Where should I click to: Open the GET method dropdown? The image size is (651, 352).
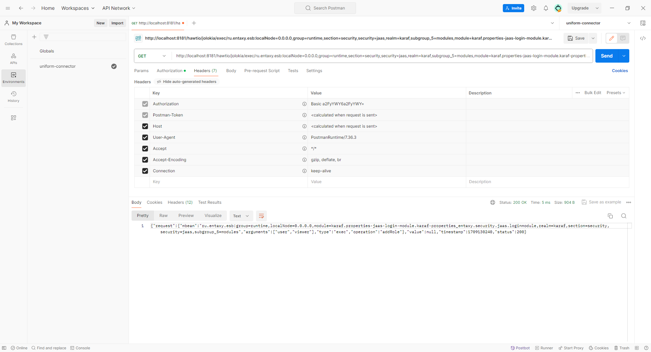tap(152, 56)
